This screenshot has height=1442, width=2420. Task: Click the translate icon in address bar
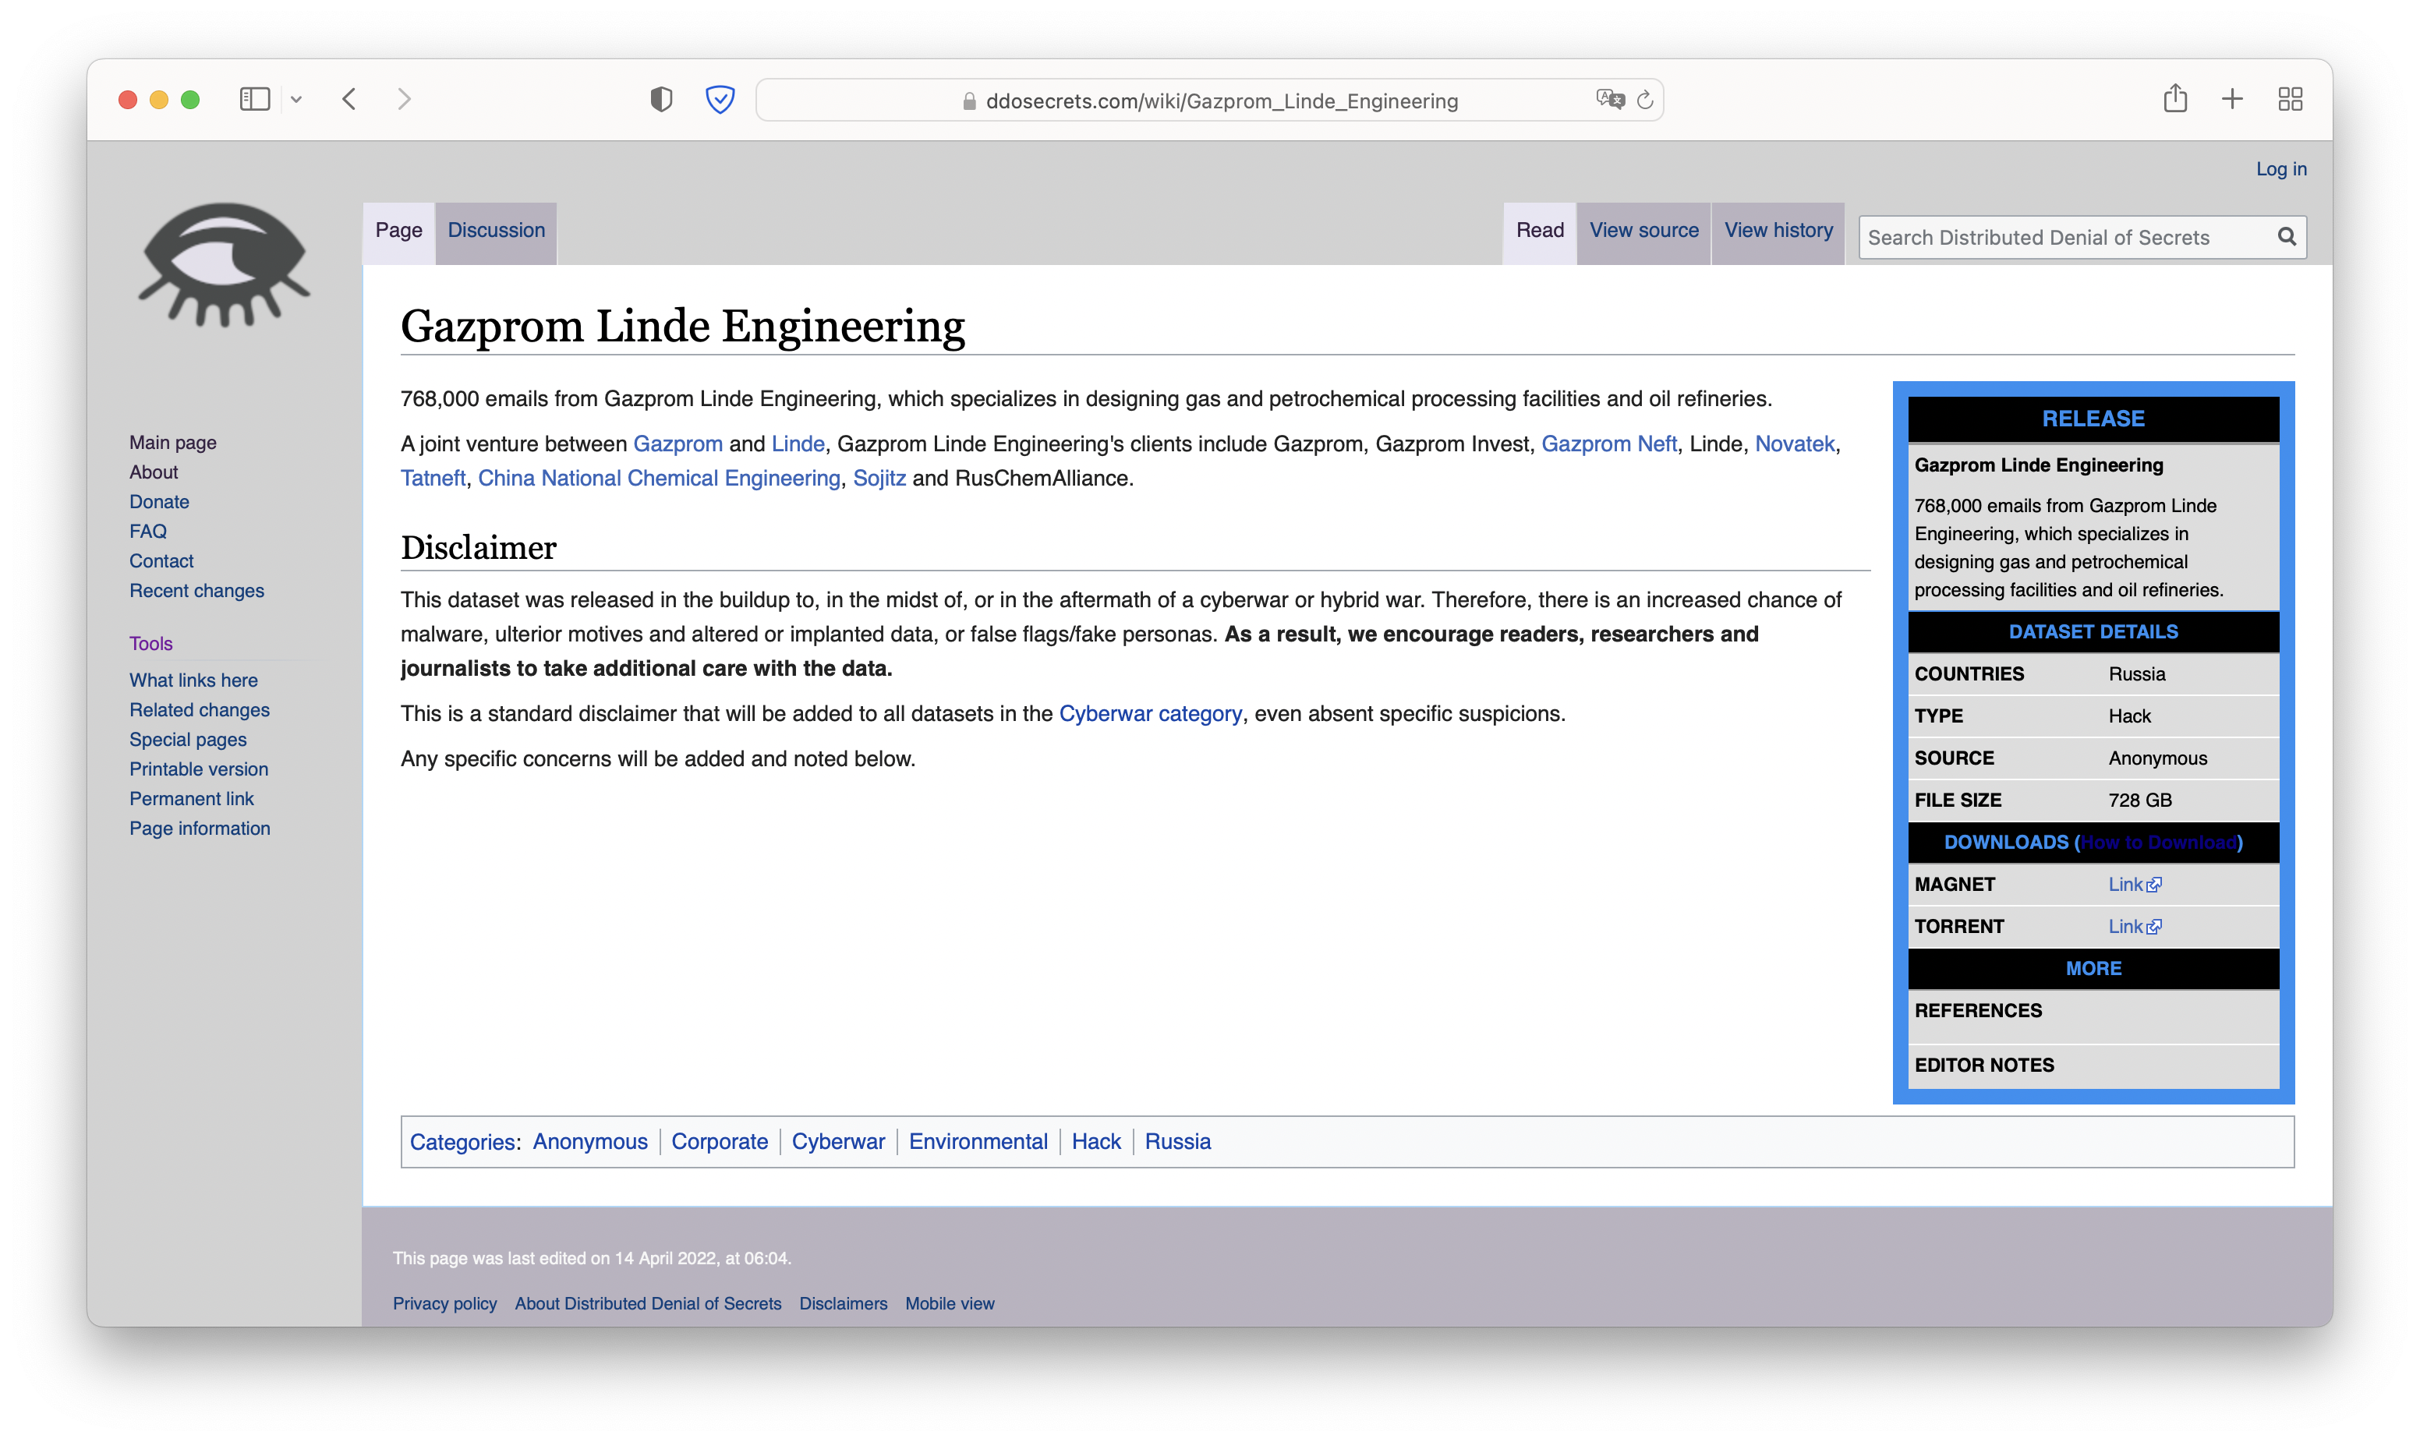tap(1609, 99)
